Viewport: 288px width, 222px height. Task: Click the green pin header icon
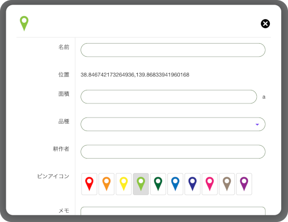(x=24, y=23)
